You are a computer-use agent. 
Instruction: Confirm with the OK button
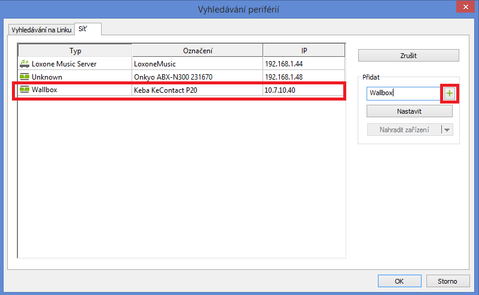(399, 281)
